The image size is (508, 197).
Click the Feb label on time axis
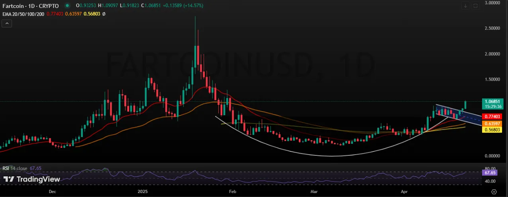click(x=233, y=191)
